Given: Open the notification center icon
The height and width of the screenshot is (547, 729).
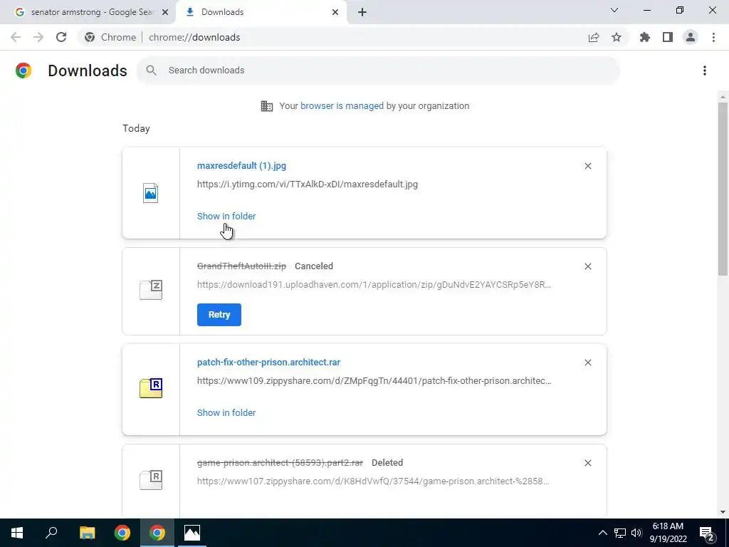Looking at the screenshot, I should (x=707, y=533).
